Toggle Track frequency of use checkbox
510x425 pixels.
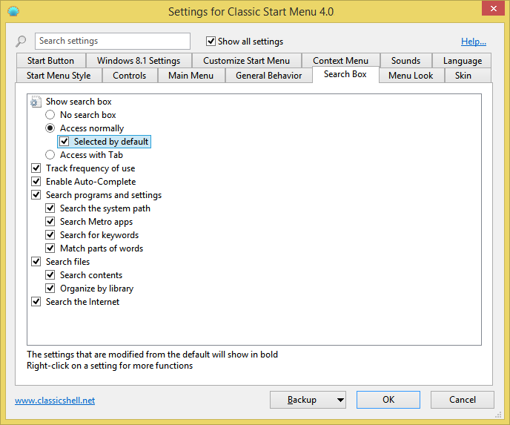click(x=36, y=168)
